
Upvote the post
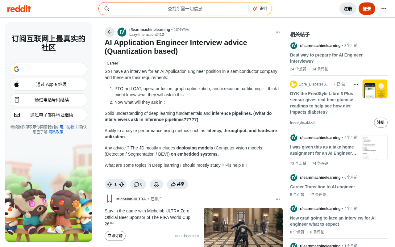[x=110, y=184]
